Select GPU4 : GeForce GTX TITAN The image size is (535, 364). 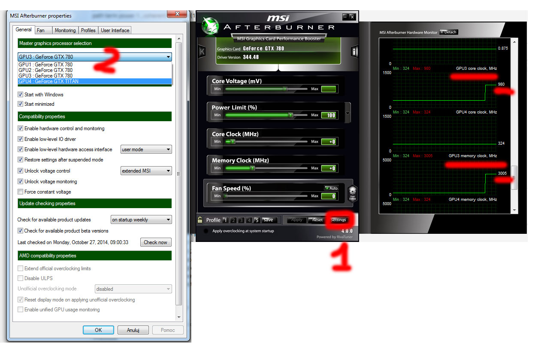(95, 81)
